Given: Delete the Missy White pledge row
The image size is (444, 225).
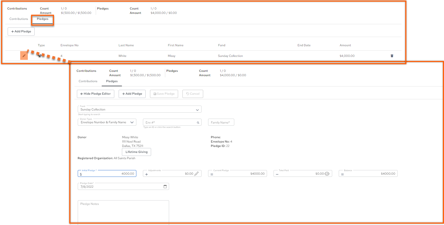Looking at the screenshot, I should point(392,56).
